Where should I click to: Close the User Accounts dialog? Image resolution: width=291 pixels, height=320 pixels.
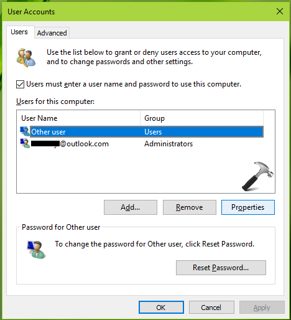280,11
